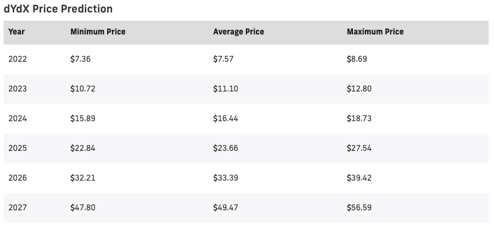Screen dimensions: 494x227
Task: Select the $22.84 minimum price value
Action: pos(83,148)
